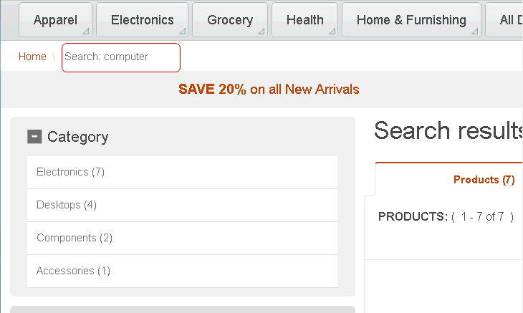Viewport: 523px width, 313px height.
Task: Open the partially visible All Departments menu
Action: (x=510, y=20)
